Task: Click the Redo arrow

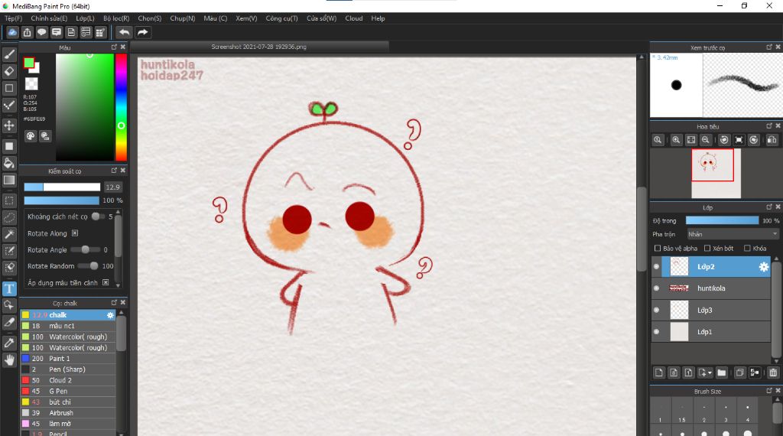Action: coord(142,32)
